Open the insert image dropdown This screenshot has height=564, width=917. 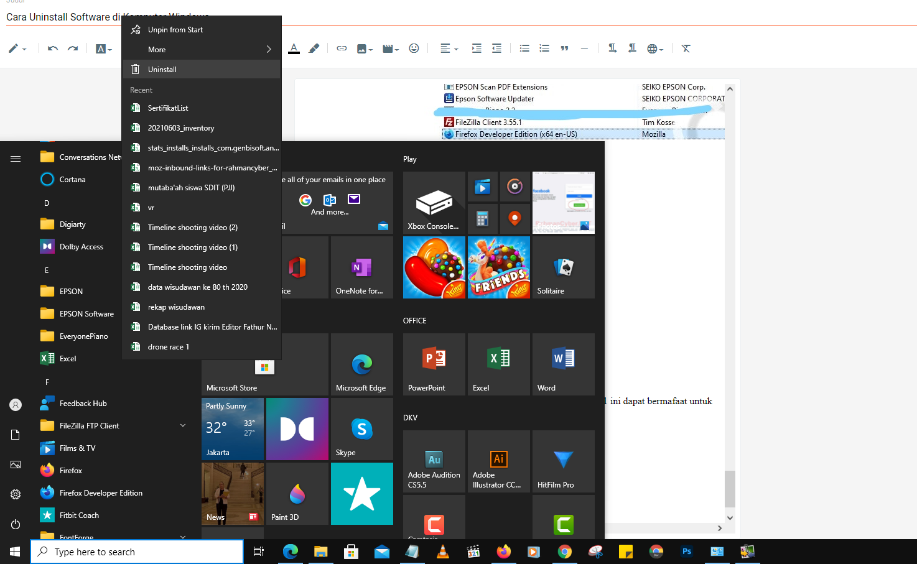coord(365,49)
